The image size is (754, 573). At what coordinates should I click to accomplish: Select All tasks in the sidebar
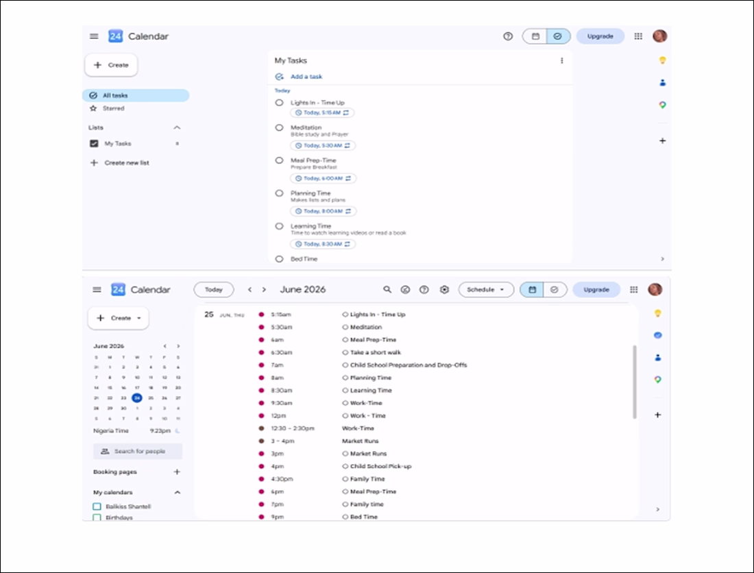tap(136, 95)
